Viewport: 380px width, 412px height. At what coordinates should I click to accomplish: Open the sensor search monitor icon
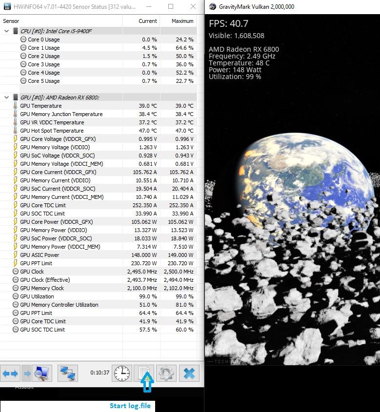pyautogui.click(x=42, y=373)
